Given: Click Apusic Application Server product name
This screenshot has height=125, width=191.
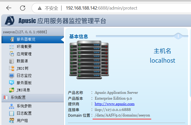Looking at the screenshot, I should [x=116, y=93].
